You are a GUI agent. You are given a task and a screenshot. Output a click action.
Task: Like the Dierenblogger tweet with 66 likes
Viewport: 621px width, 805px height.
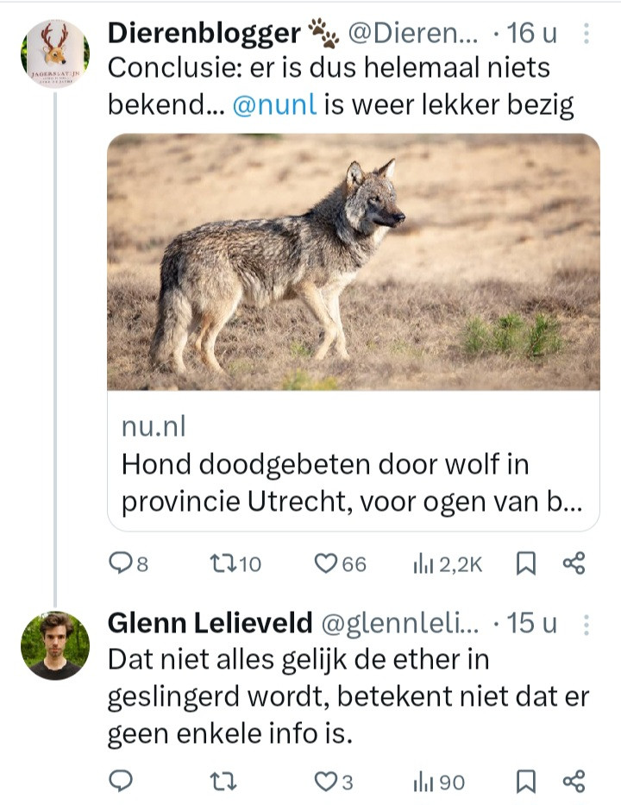[x=340, y=563]
